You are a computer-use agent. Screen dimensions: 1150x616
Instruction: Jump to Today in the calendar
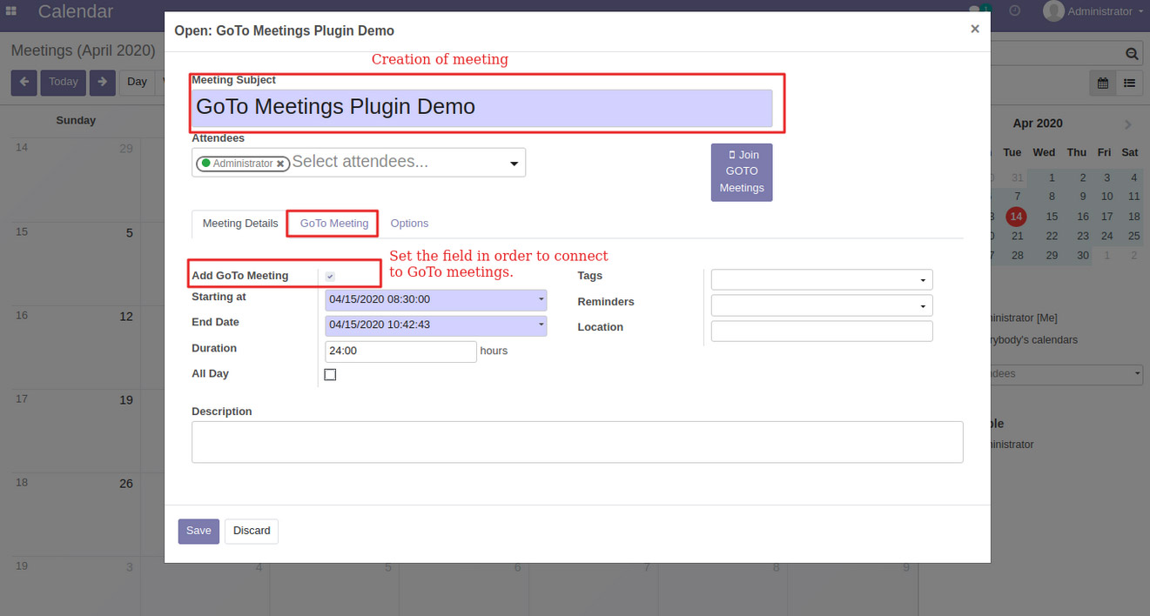click(63, 83)
